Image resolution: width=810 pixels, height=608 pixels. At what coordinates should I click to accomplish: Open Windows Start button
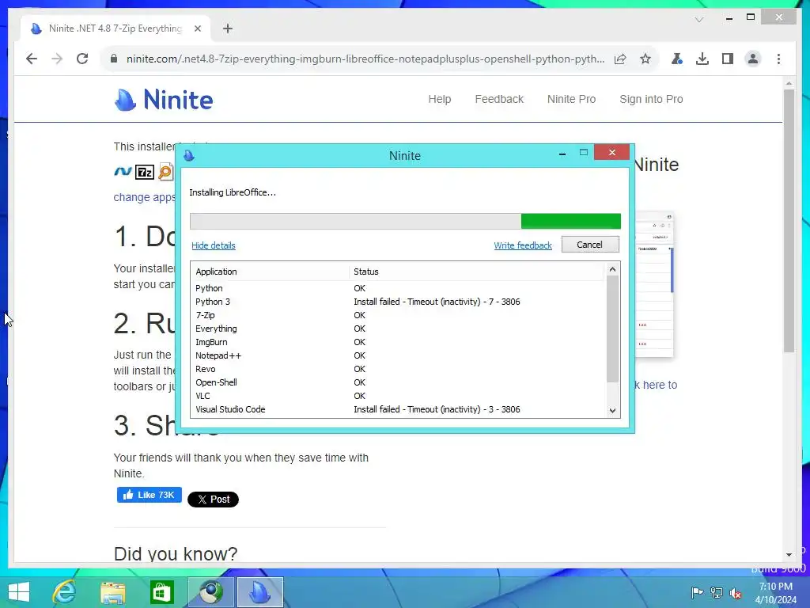(19, 592)
